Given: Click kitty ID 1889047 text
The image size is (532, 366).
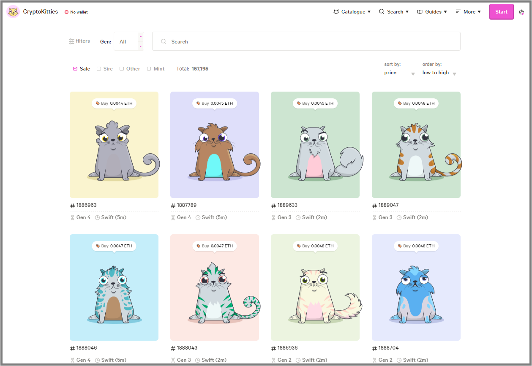Looking at the screenshot, I should point(388,205).
